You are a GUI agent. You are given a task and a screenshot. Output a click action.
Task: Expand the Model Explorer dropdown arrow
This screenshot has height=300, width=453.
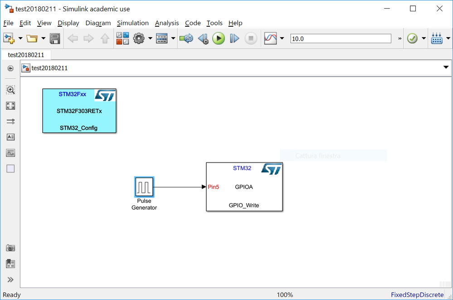tap(173, 38)
